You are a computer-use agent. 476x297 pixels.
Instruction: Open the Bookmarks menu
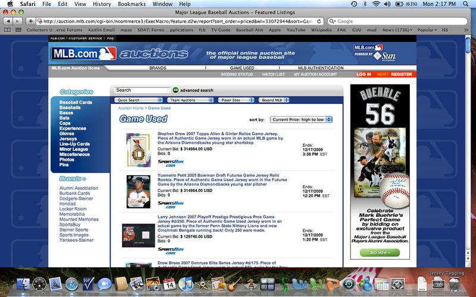[131, 4]
